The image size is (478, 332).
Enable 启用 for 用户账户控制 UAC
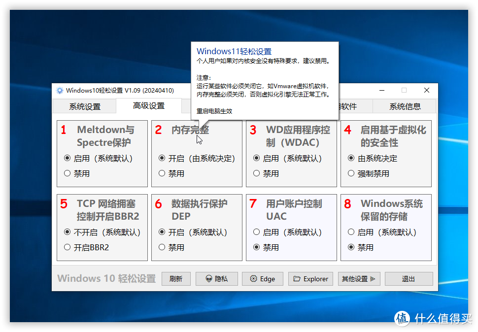pyautogui.click(x=256, y=232)
